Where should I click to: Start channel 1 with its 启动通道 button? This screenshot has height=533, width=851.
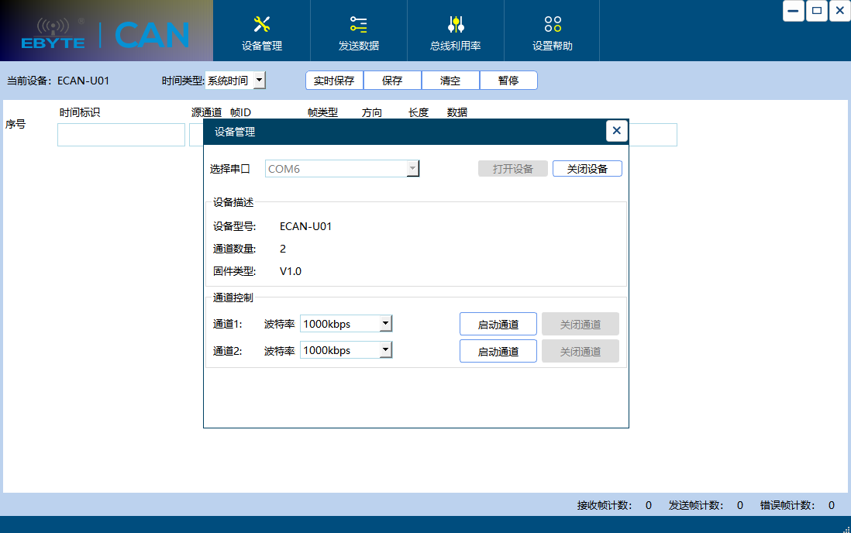click(x=498, y=323)
